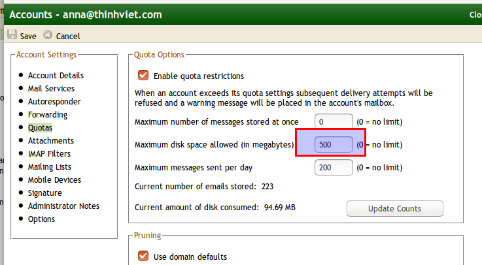The width and height of the screenshot is (482, 265).
Task: Focus maximum messages sent per day field
Action: 334,168
